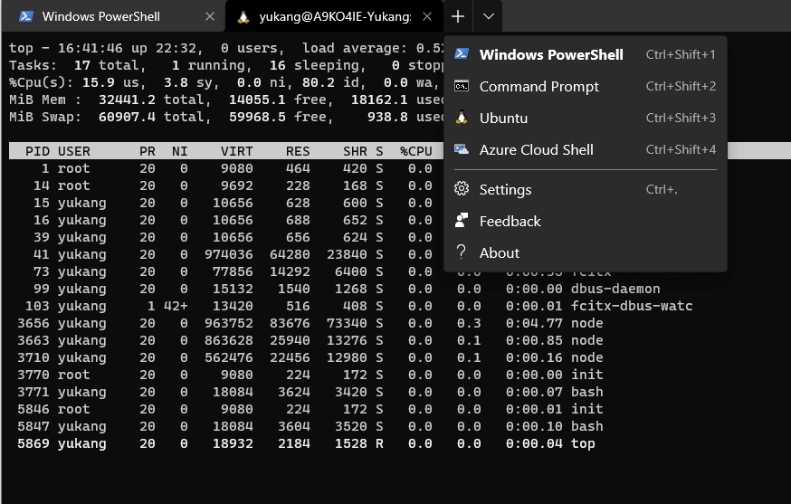Click the About question mark icon

[461, 252]
